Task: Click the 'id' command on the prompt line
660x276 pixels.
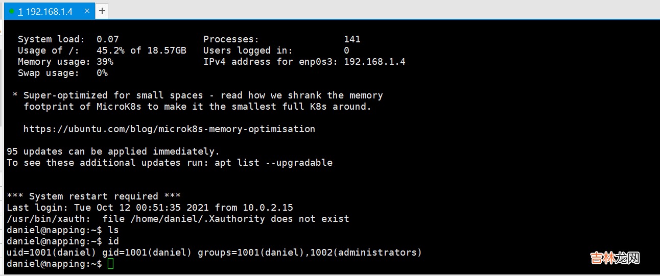Action: tap(113, 241)
